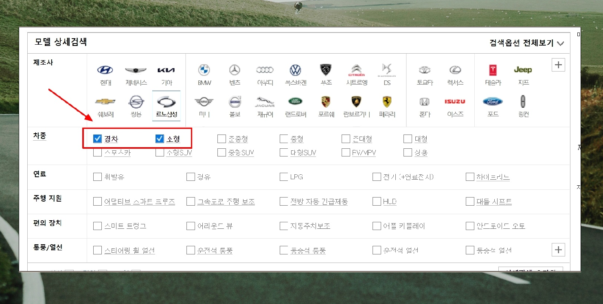The width and height of the screenshot is (603, 304).
Task: Click the 운전석 열선 label
Action: pyautogui.click(x=401, y=250)
